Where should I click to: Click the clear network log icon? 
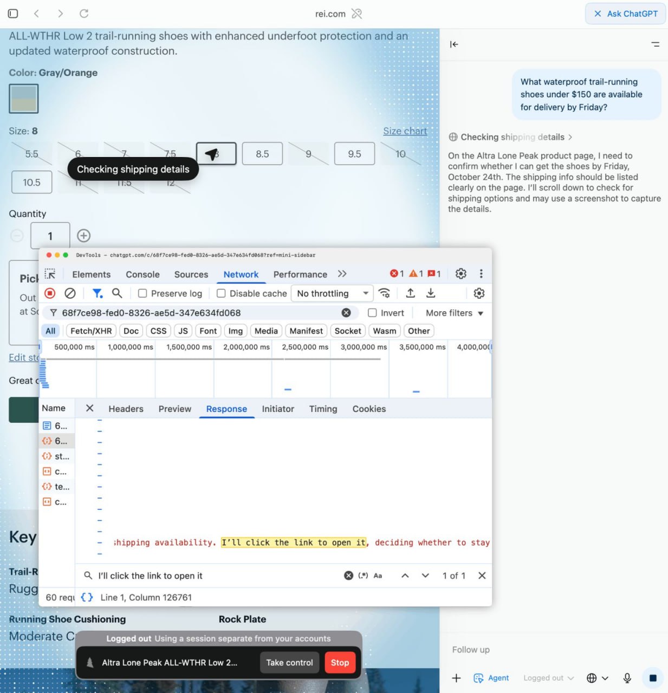coord(70,293)
